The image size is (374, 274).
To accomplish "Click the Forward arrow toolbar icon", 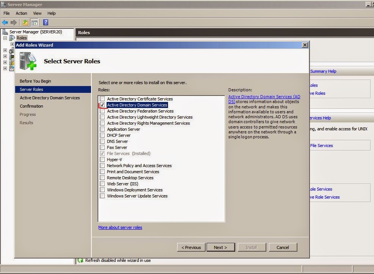I will [14, 22].
